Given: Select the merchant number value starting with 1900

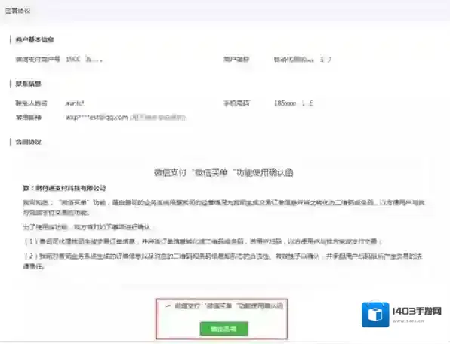Looking at the screenshot, I should pos(84,60).
